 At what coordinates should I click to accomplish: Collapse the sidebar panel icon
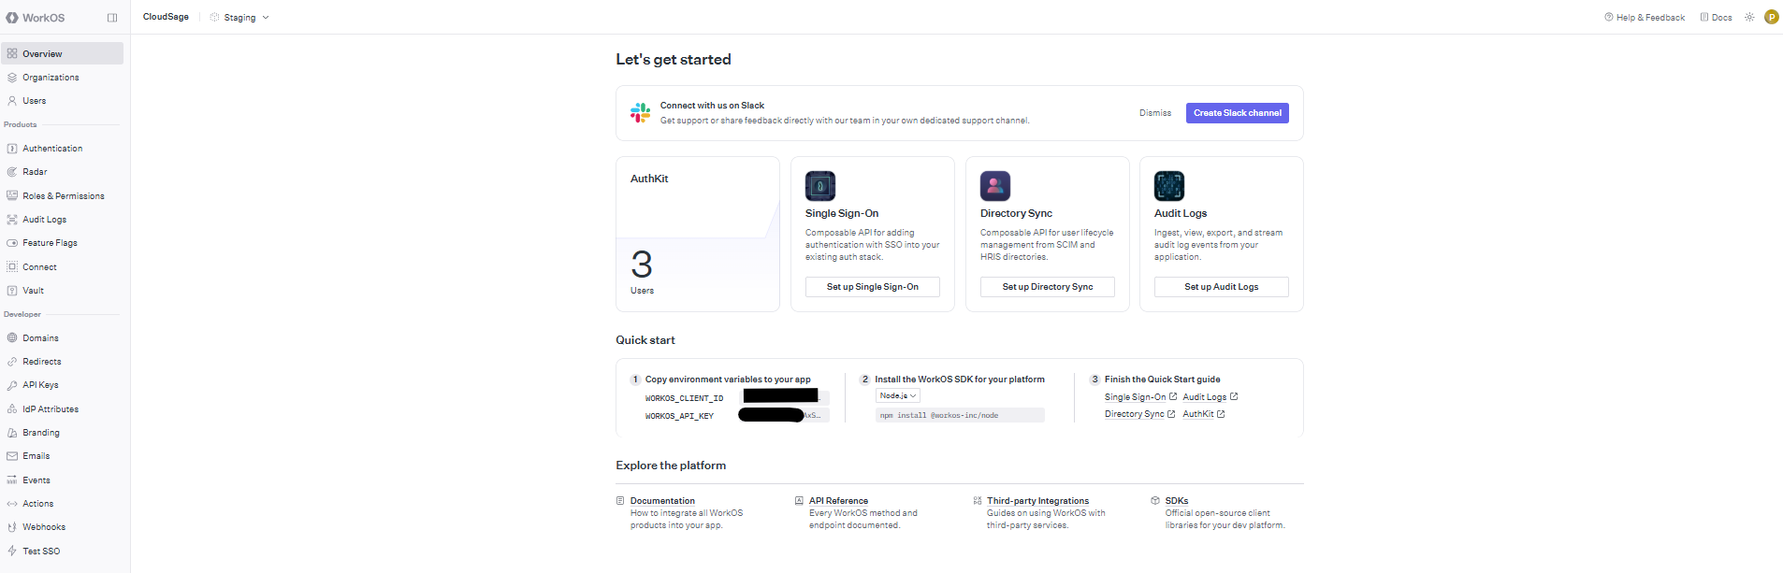coord(112,18)
